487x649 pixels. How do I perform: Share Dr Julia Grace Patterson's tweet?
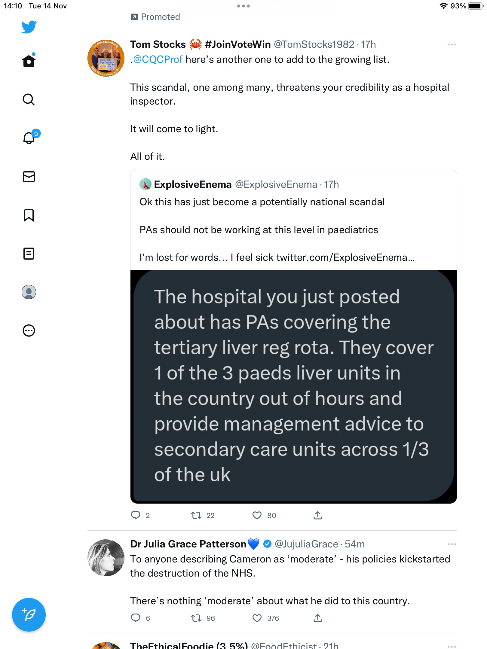[x=318, y=618]
